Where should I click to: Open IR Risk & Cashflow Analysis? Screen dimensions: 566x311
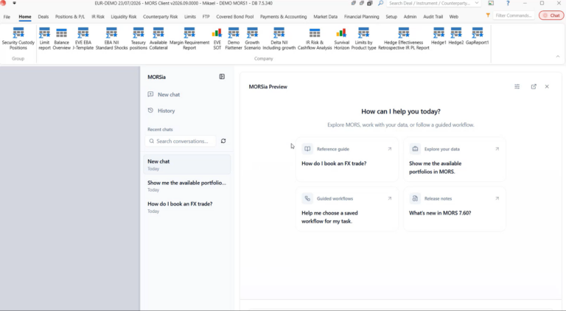tap(315, 38)
